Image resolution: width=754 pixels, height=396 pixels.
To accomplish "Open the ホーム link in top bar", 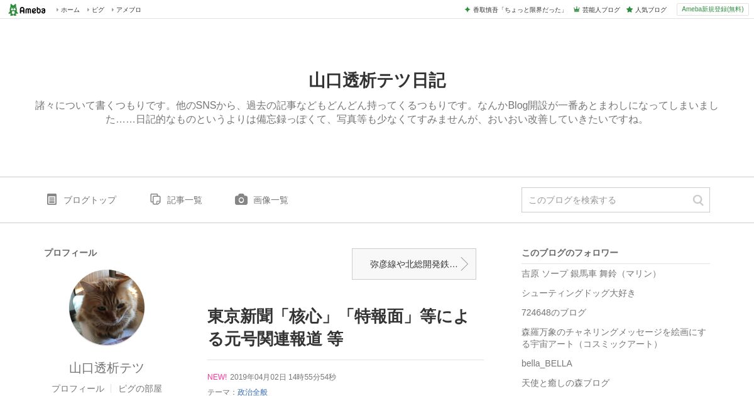I will click(x=70, y=10).
